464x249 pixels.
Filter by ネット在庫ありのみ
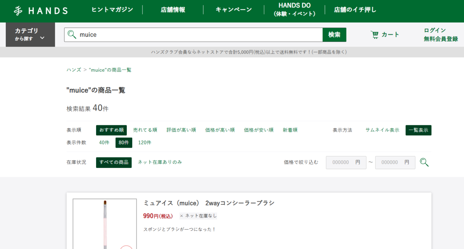coord(160,162)
